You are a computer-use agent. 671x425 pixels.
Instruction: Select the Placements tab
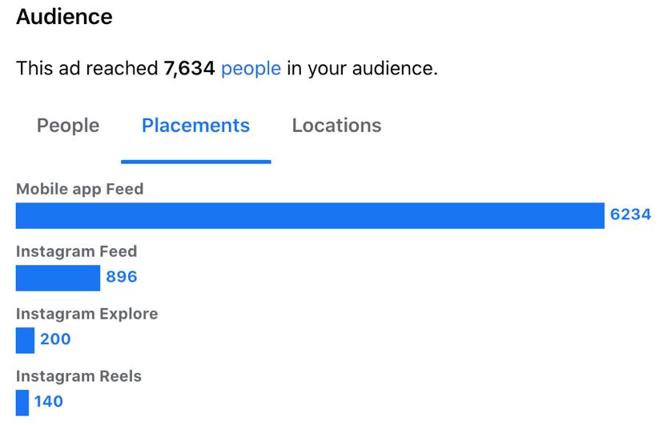pyautogui.click(x=195, y=126)
